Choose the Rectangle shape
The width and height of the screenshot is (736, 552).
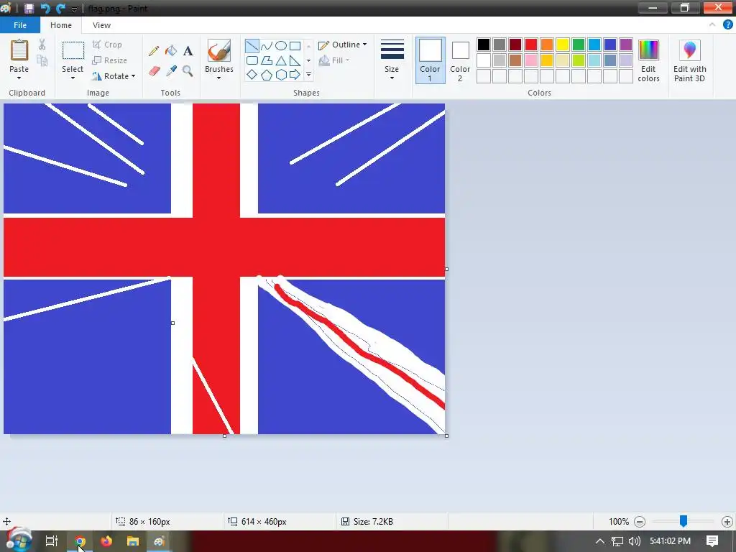(x=295, y=46)
